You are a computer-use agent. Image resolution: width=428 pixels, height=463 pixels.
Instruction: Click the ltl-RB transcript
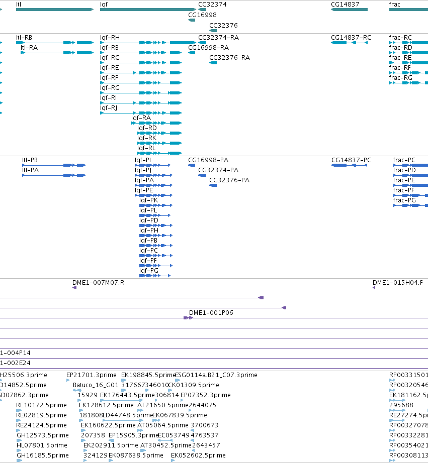[55, 43]
